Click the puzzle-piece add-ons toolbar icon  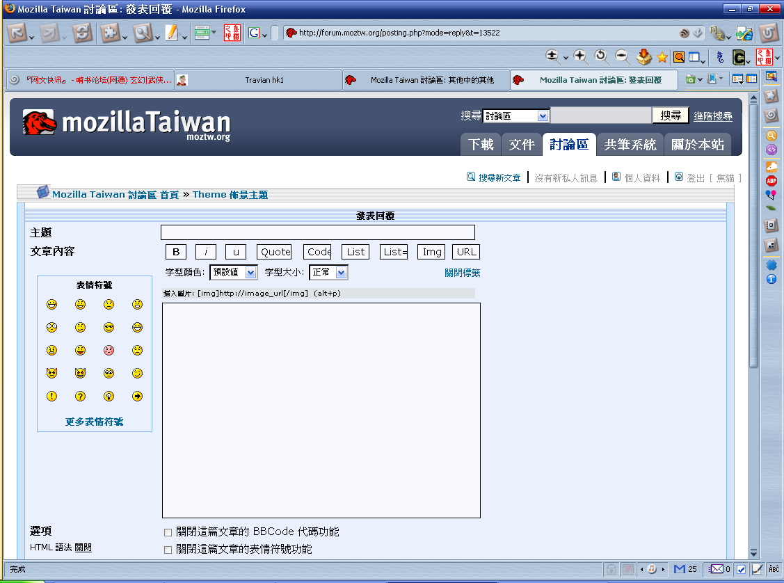click(110, 33)
